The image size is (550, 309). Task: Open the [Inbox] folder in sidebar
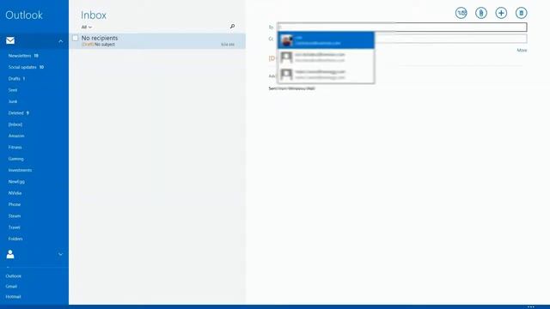15,124
